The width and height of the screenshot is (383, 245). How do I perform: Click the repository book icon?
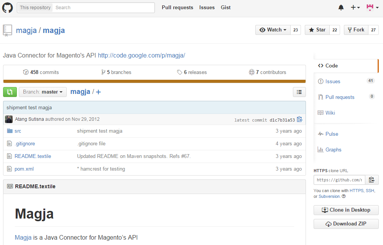[x=7, y=31]
